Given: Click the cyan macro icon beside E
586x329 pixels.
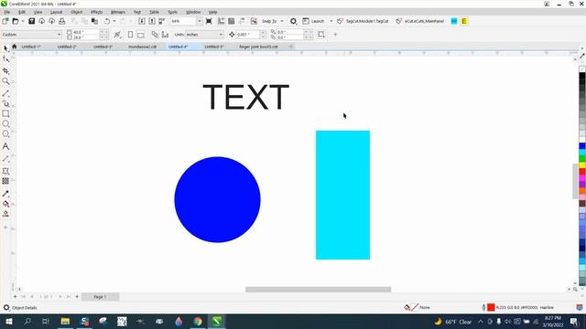Looking at the screenshot, I should pyautogui.click(x=454, y=21).
